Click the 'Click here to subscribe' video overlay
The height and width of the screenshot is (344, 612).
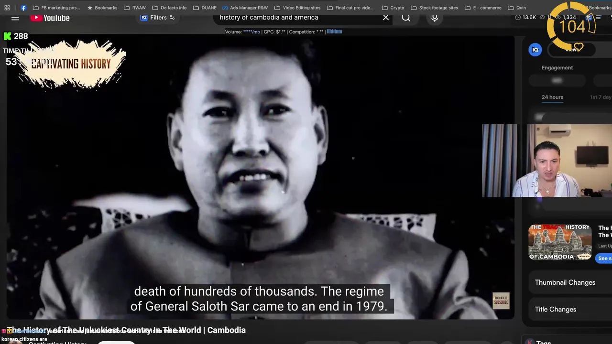(501, 301)
